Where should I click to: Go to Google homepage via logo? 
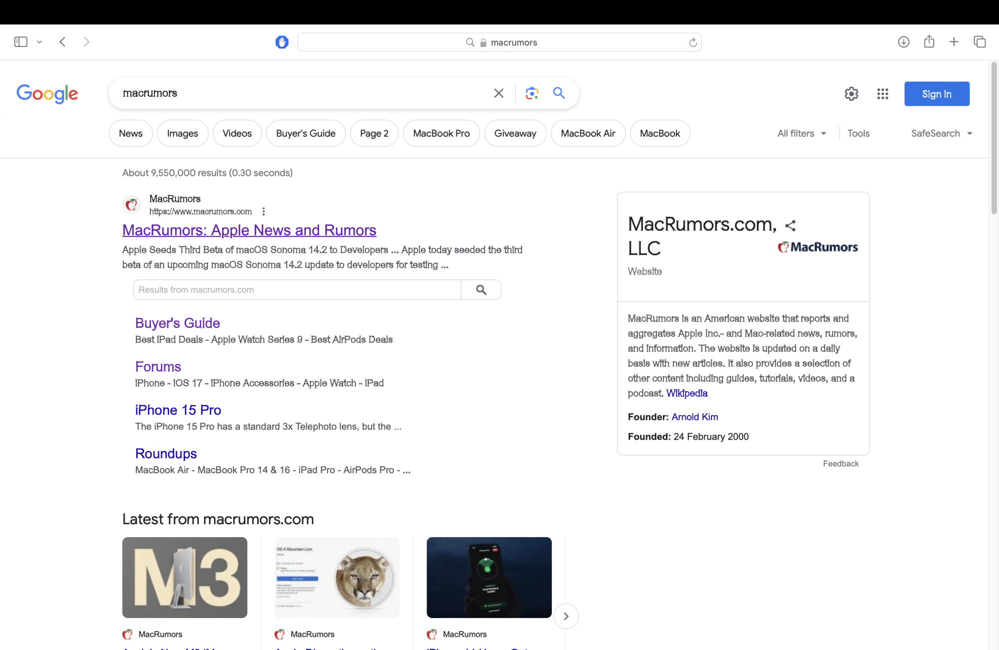click(47, 93)
